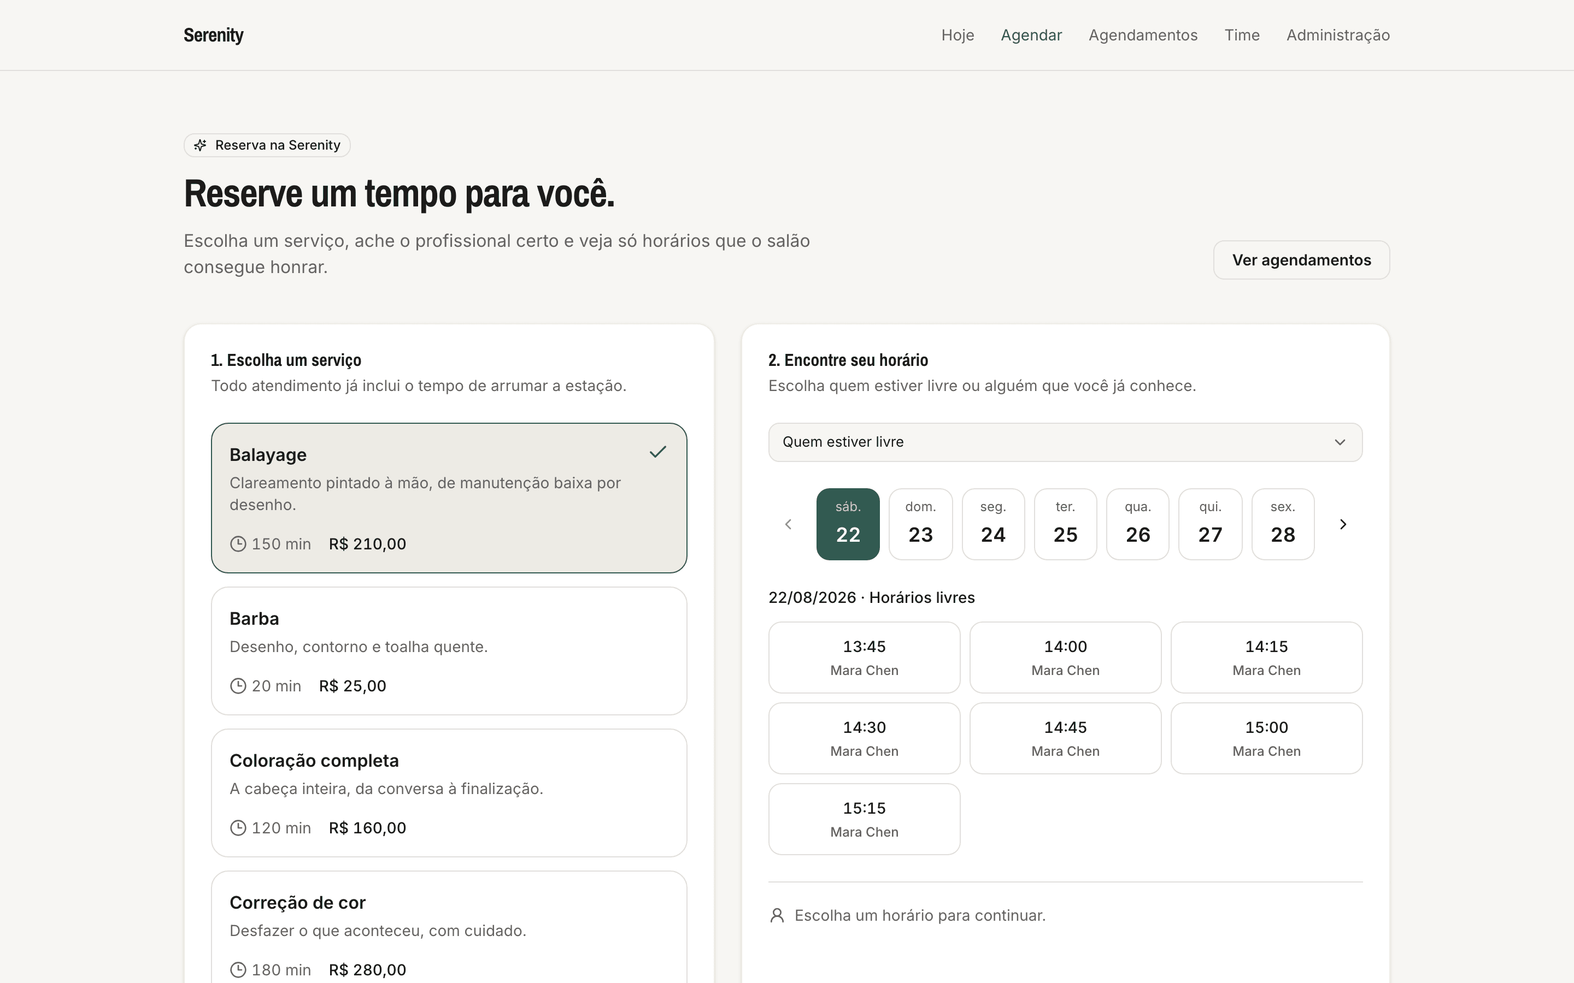This screenshot has height=983, width=1574.
Task: Click the R$ 160,00 price
Action: 367,827
